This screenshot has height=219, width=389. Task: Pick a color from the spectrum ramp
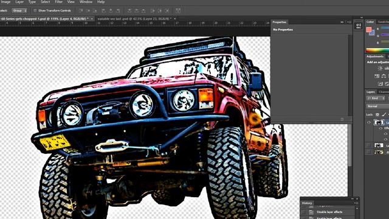[x=377, y=50]
